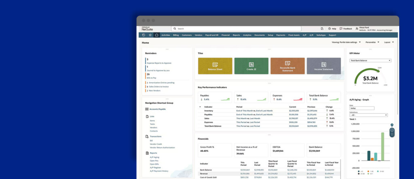
Task: Open the SuiteApps menu
Action: point(321,35)
